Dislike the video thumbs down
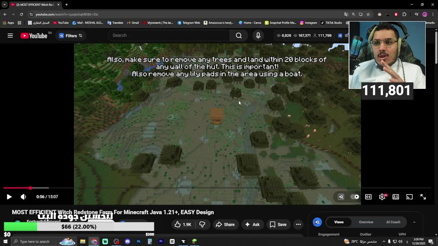438x246 pixels. [202, 224]
